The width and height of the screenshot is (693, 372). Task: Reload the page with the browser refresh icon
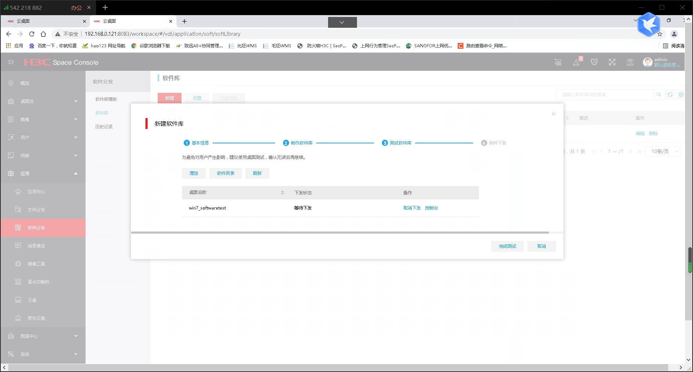pyautogui.click(x=32, y=34)
